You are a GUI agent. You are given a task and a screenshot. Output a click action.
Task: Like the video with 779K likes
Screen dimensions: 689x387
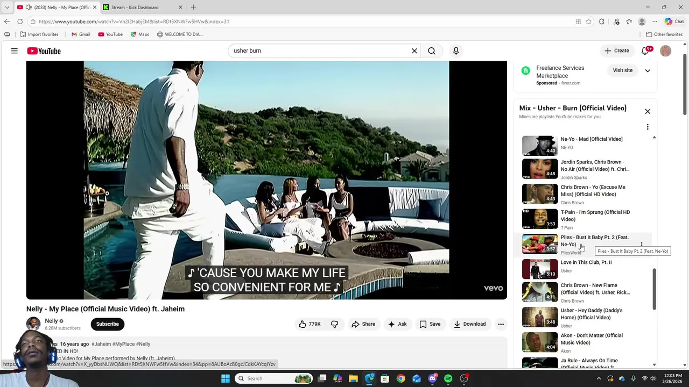(x=310, y=324)
